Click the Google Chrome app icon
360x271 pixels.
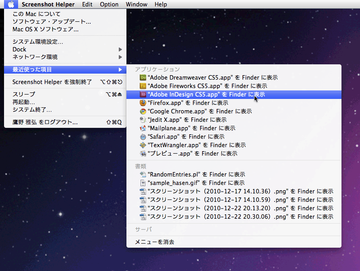pyautogui.click(x=143, y=111)
